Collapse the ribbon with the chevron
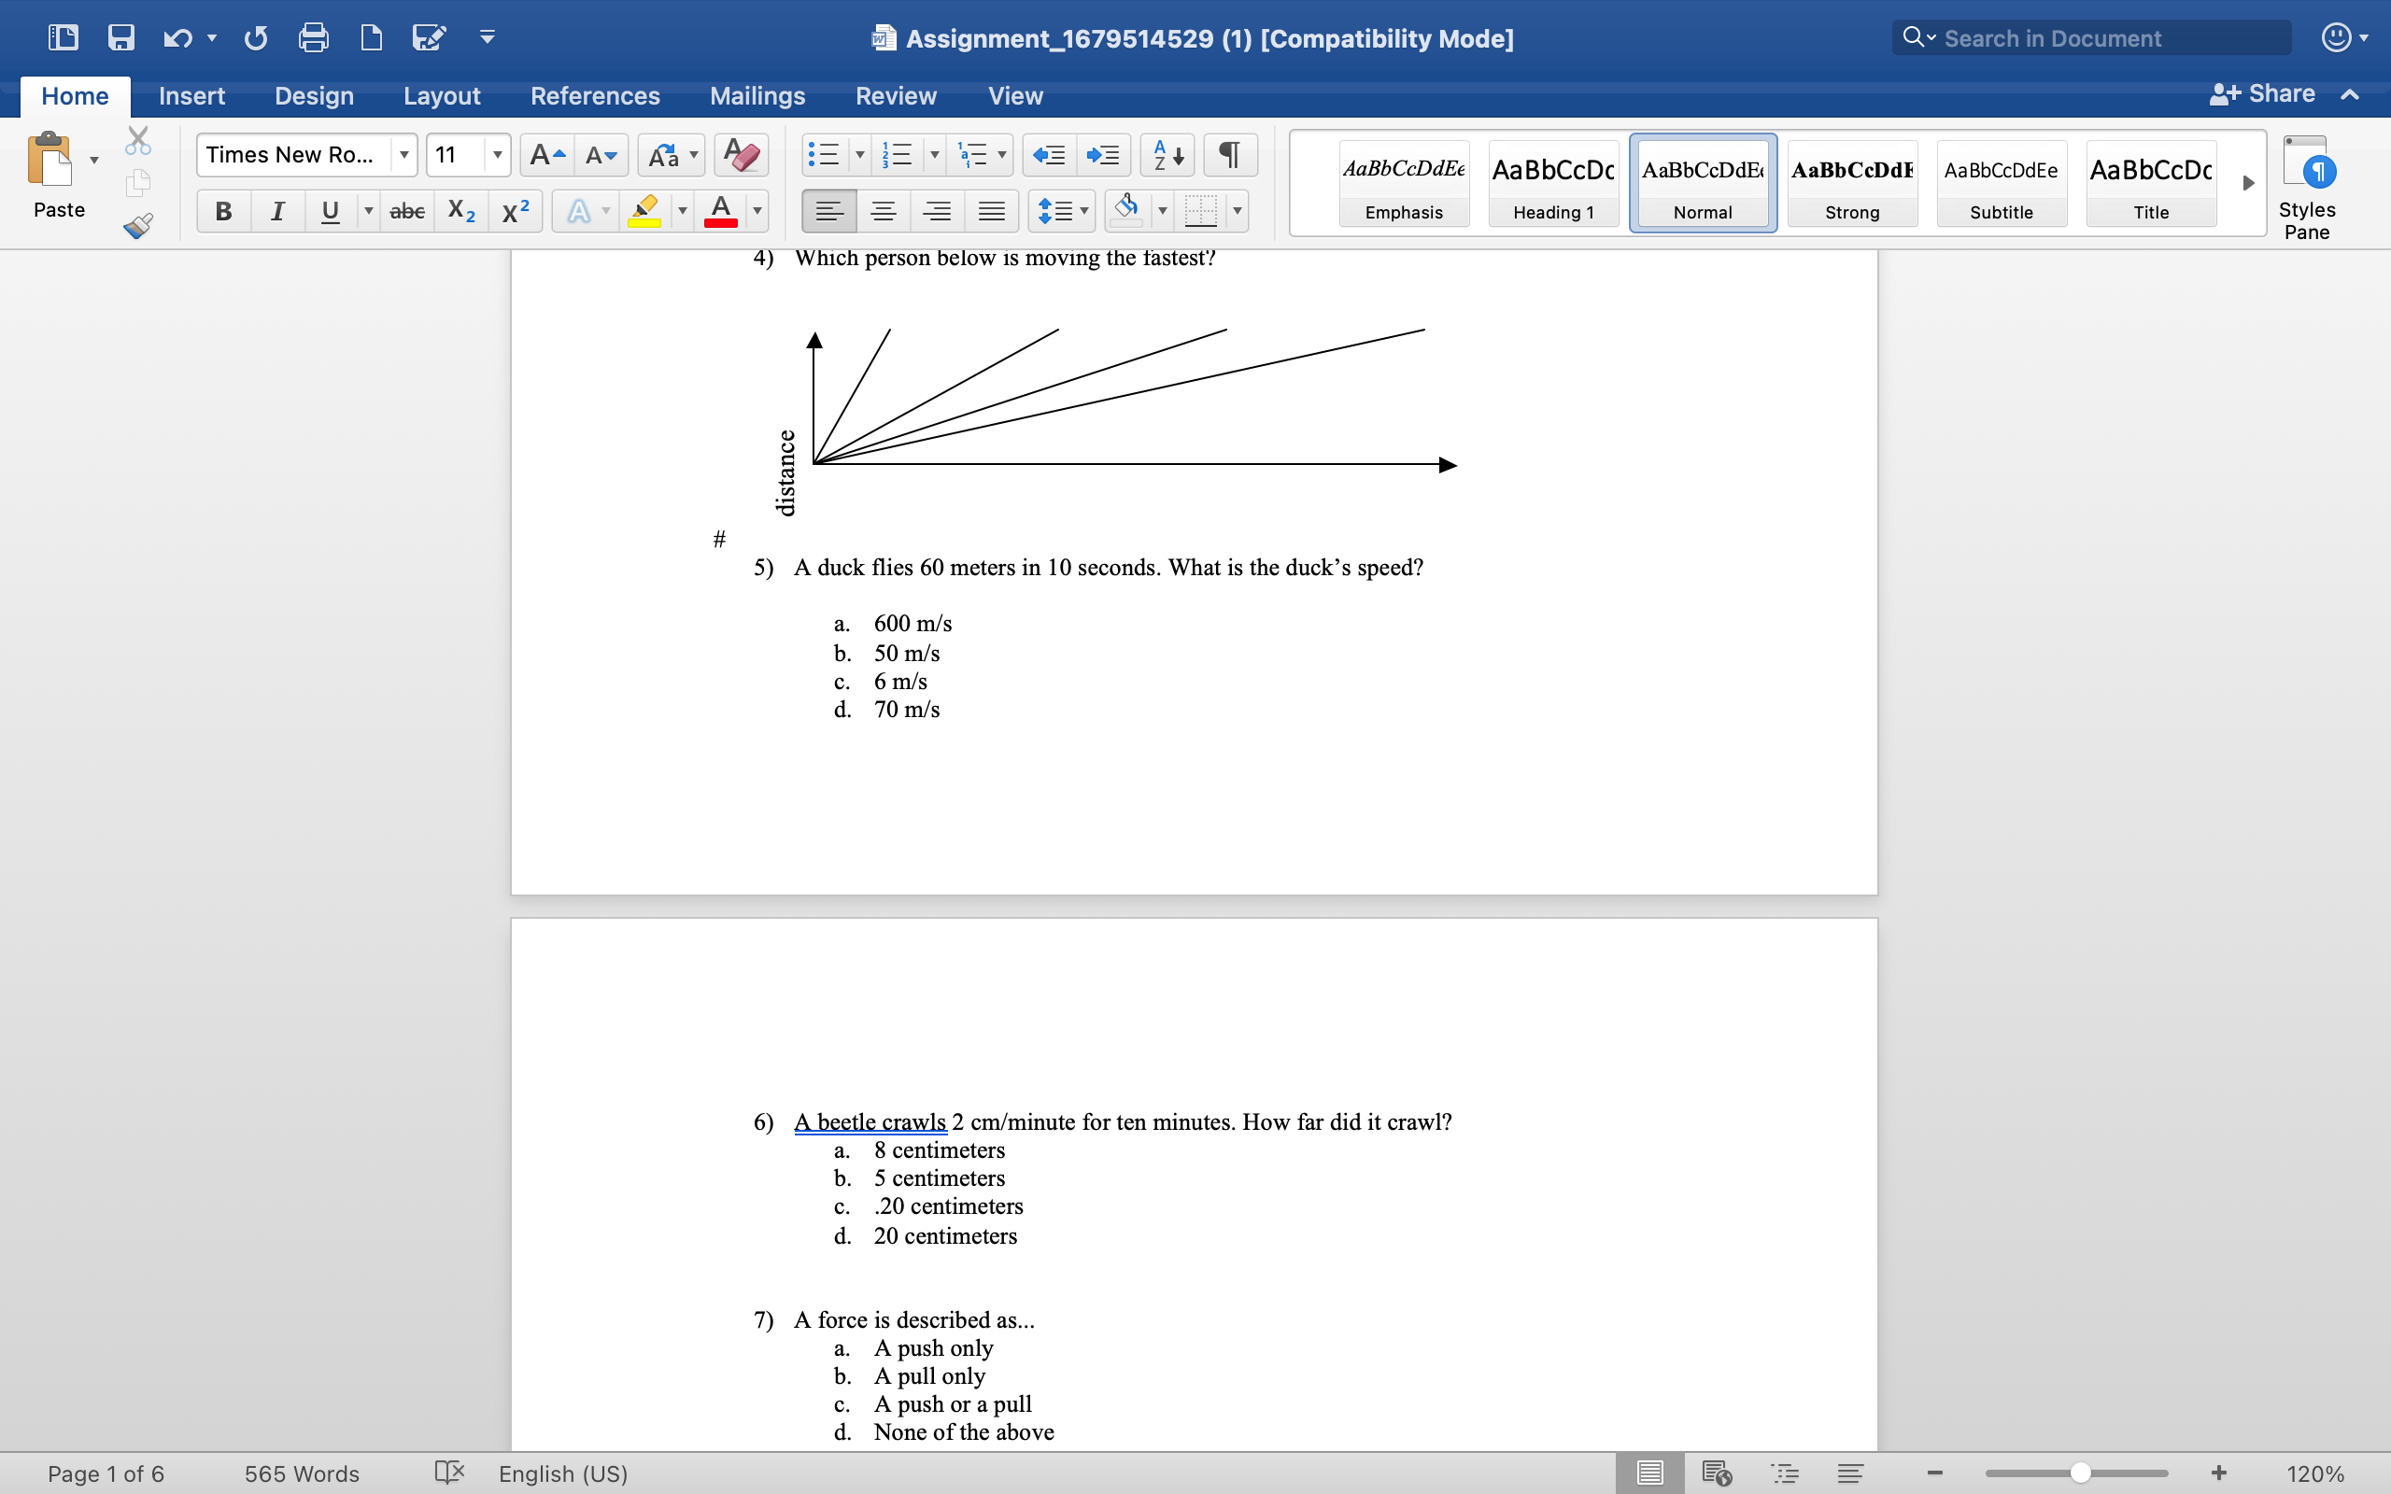Viewport: 2391px width, 1494px height. (2349, 95)
